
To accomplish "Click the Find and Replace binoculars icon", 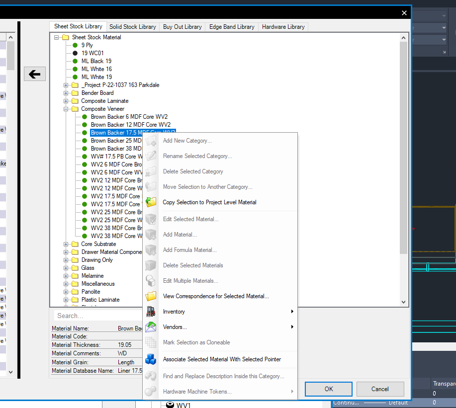I will coord(151,376).
